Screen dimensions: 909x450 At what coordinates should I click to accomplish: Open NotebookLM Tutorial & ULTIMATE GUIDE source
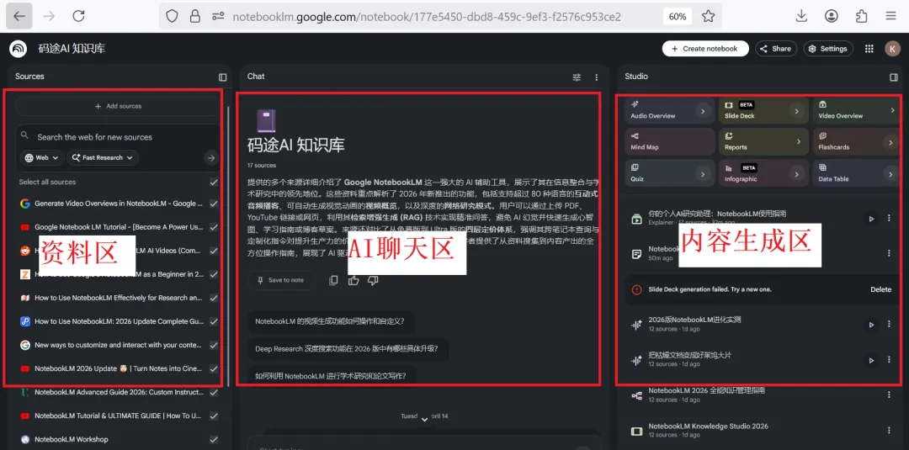[x=118, y=416]
